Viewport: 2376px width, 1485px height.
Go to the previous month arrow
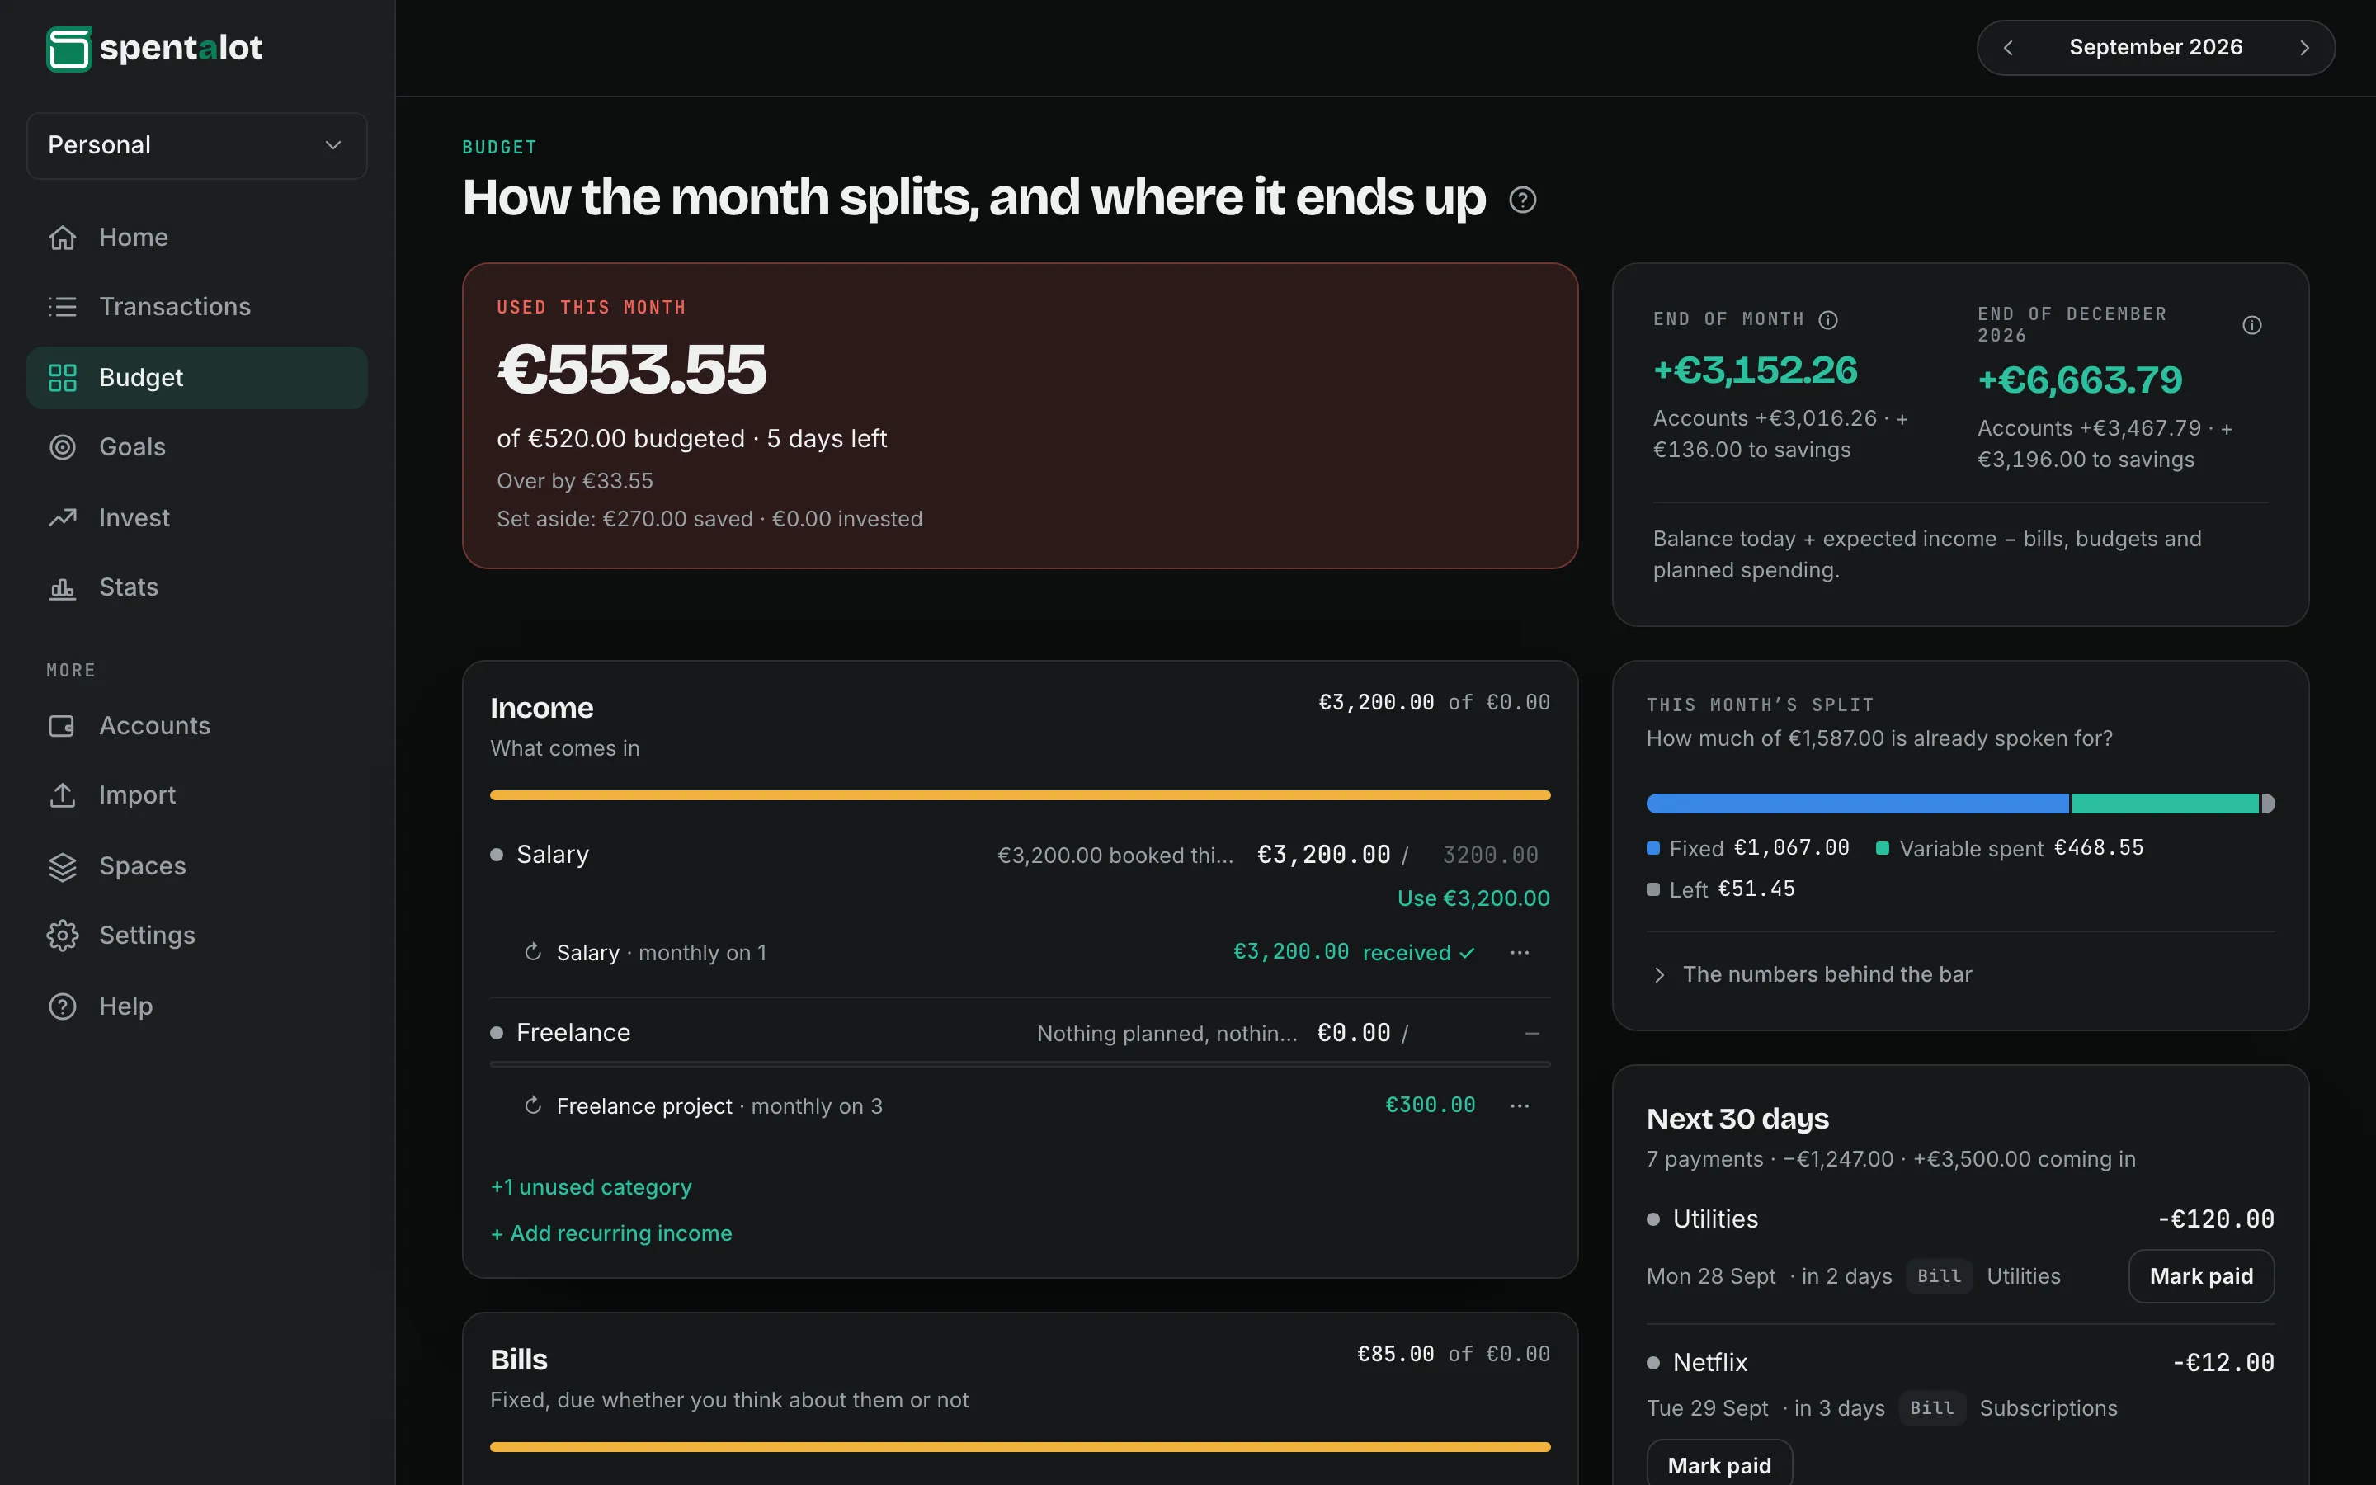2009,48
